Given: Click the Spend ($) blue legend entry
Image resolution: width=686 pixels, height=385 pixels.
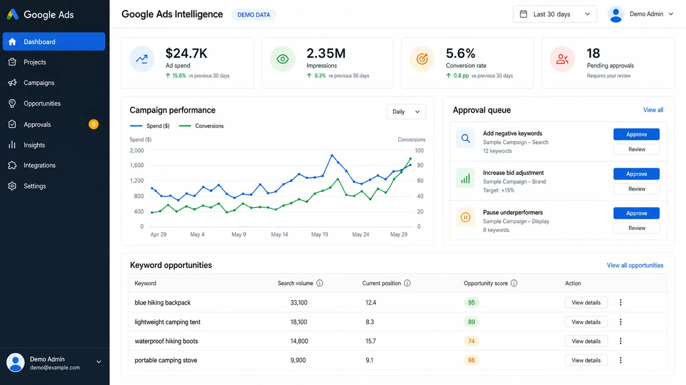Looking at the screenshot, I should 150,126.
